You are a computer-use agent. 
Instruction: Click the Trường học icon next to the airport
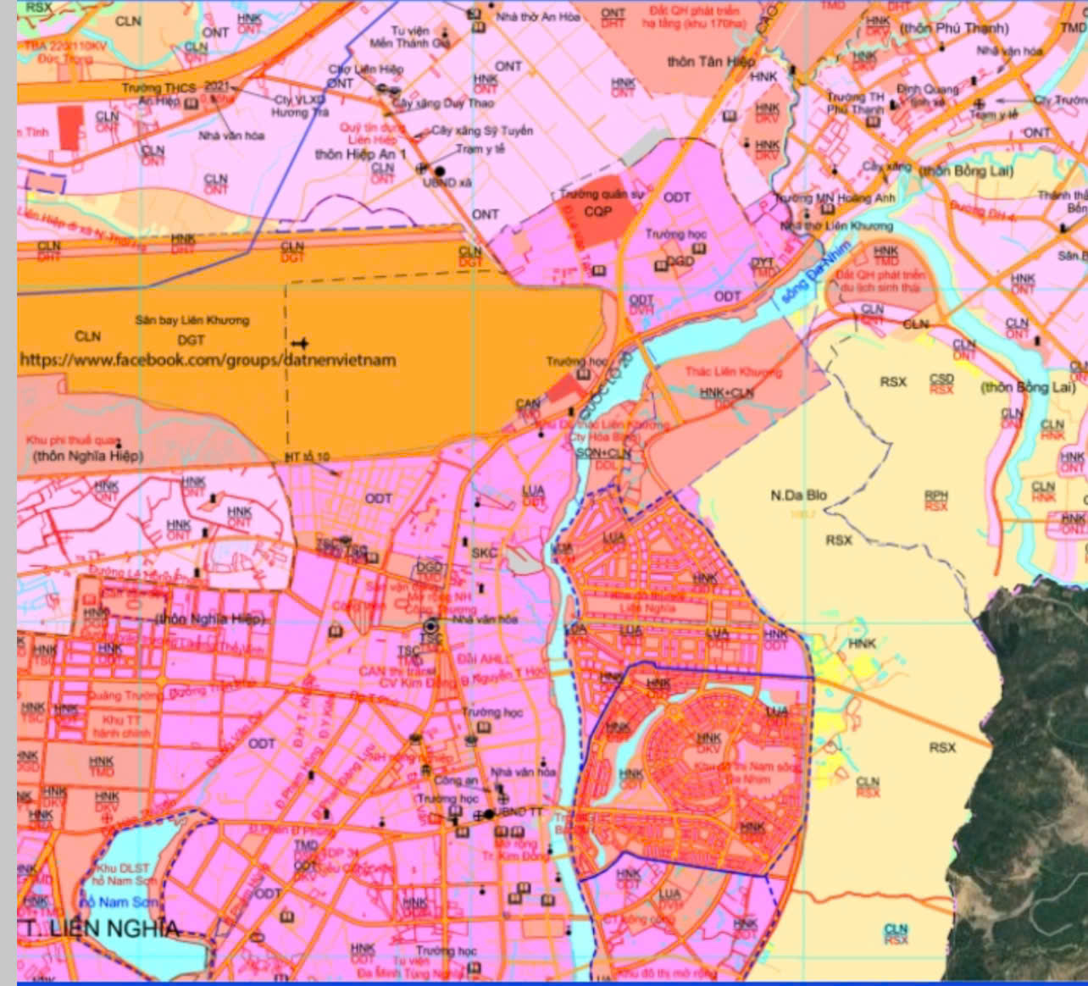click(x=581, y=374)
